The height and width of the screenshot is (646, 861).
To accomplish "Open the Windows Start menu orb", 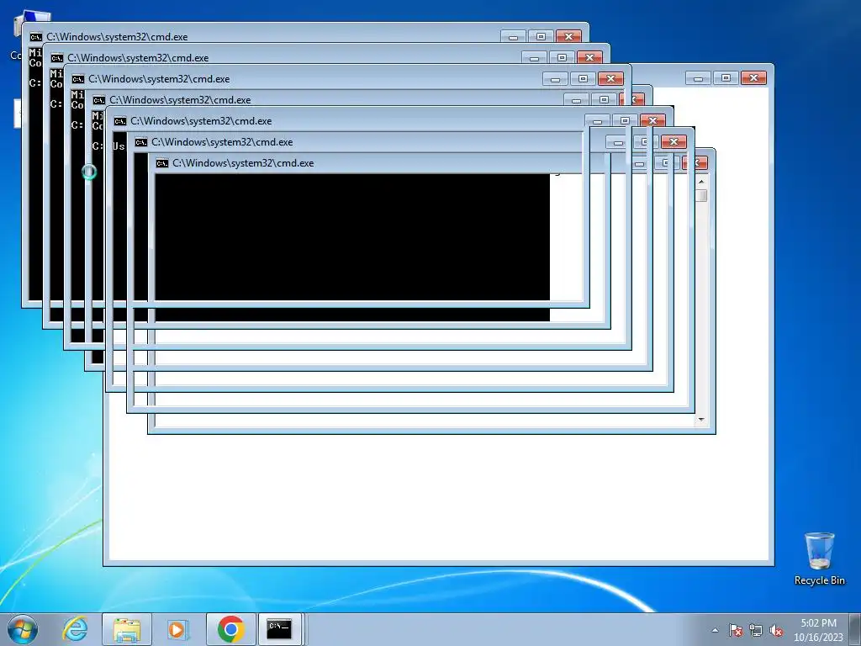I will 23,629.
